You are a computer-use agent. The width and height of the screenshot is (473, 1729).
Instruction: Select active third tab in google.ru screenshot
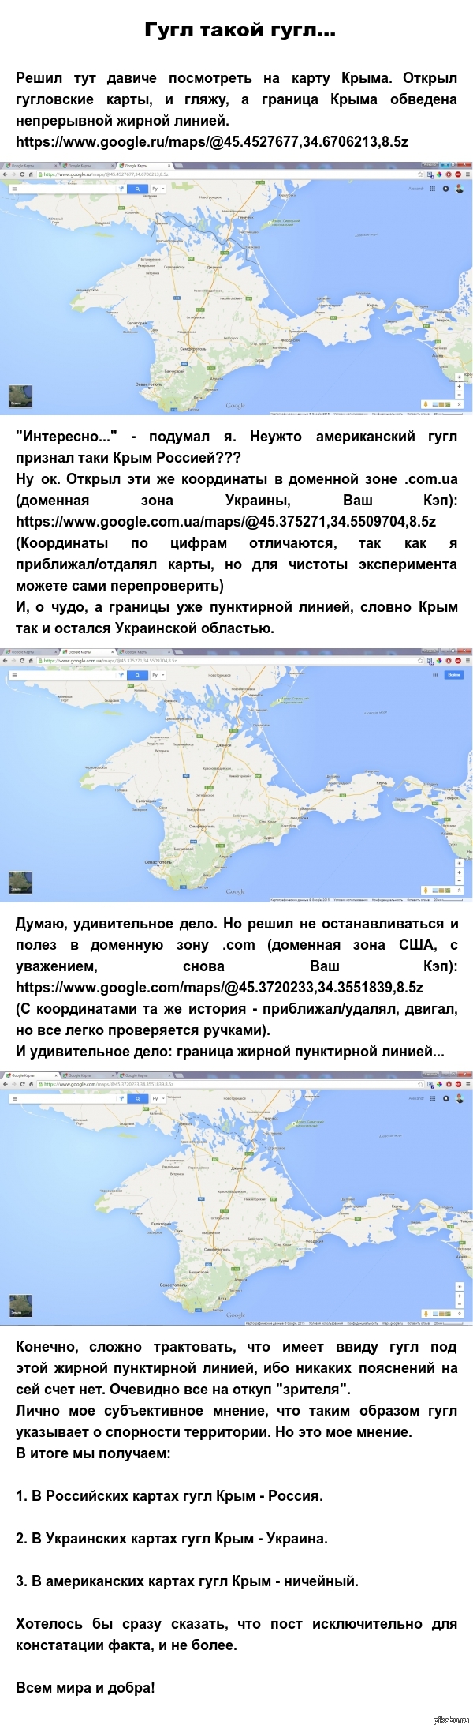(143, 166)
